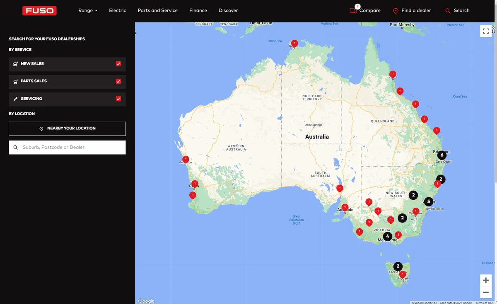Select the Find a dealer pin icon
This screenshot has height=304, width=497.
[395, 10]
